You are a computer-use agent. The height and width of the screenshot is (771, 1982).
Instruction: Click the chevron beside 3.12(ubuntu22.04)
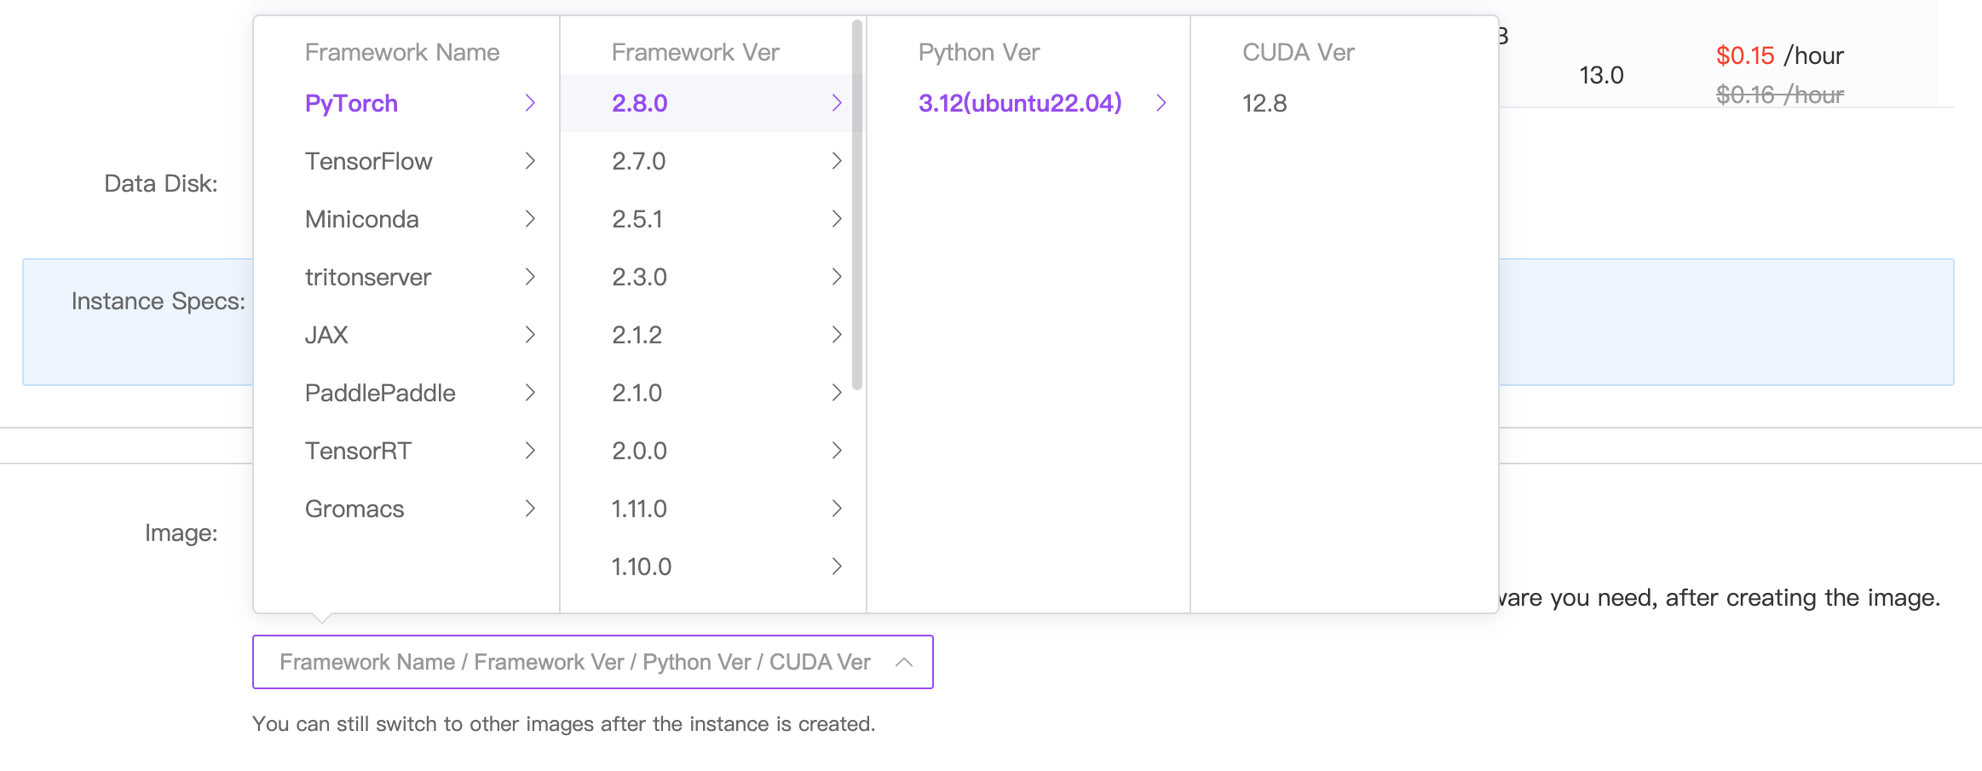(1161, 103)
